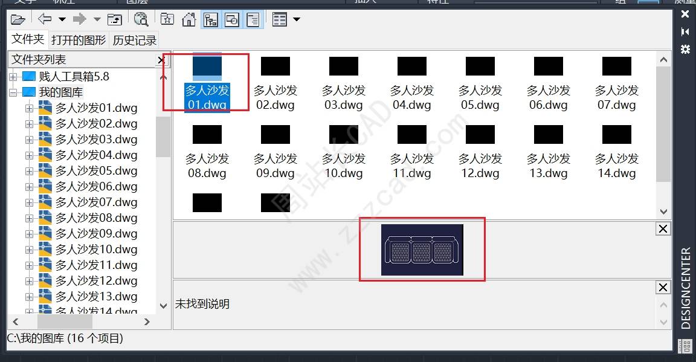The width and height of the screenshot is (696, 362).
Task: Switch to the 打开的图形 tab
Action: tap(79, 40)
